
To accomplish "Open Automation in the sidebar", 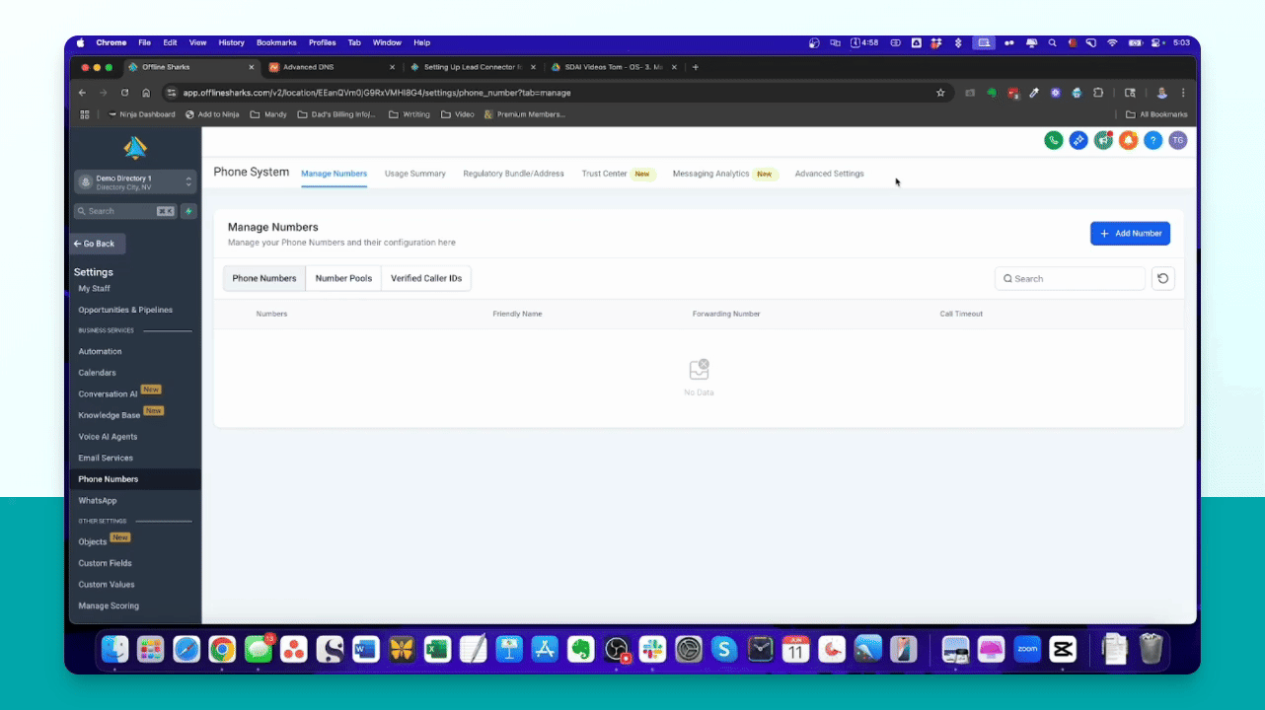I will 100,351.
